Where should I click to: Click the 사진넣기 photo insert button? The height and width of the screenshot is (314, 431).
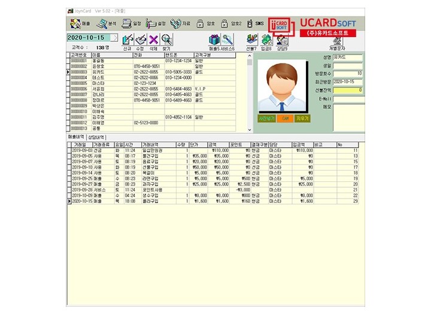coord(267,118)
